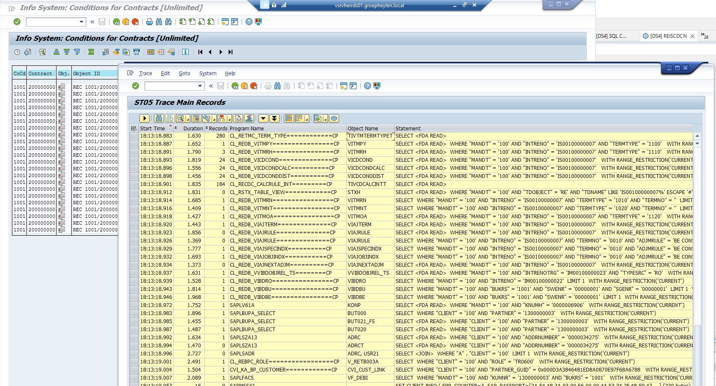Click the blue Information icon in Info System toolbar
The width and height of the screenshot is (716, 386).
(186, 52)
